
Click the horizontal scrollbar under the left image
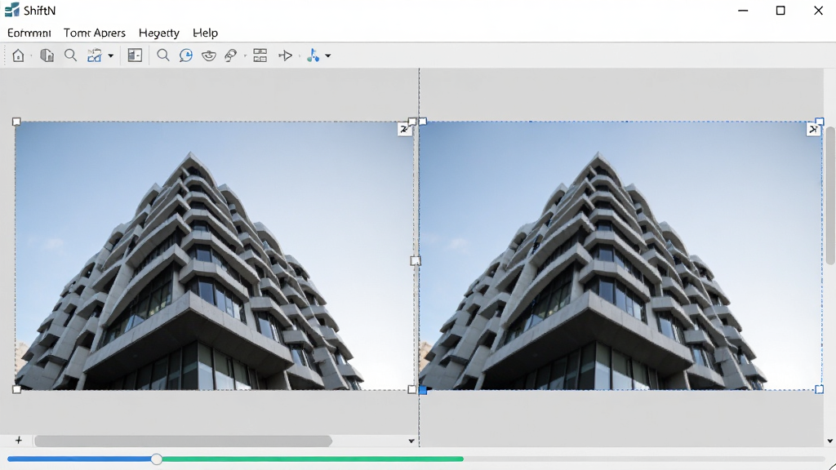[183, 441]
